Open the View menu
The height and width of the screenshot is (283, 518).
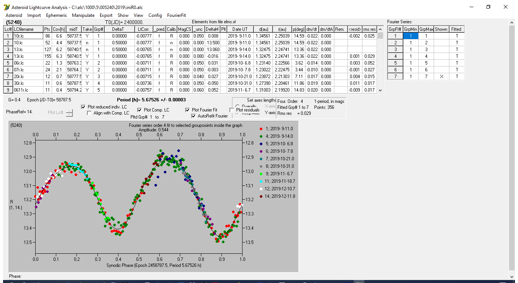[138, 15]
